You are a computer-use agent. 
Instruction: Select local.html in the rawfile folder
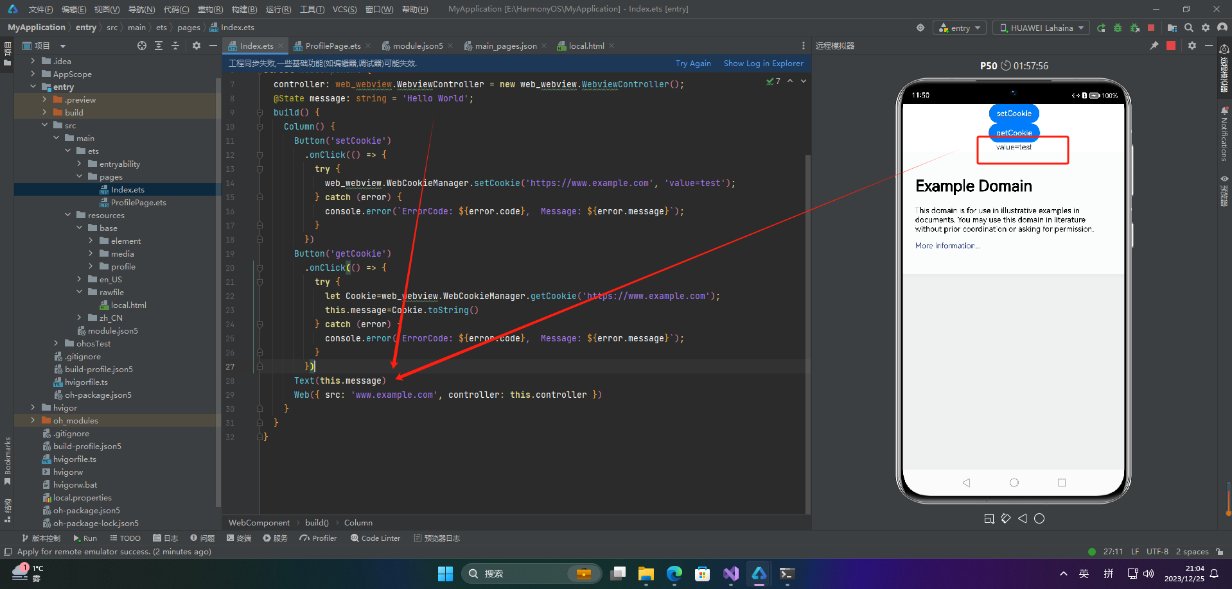(x=128, y=305)
